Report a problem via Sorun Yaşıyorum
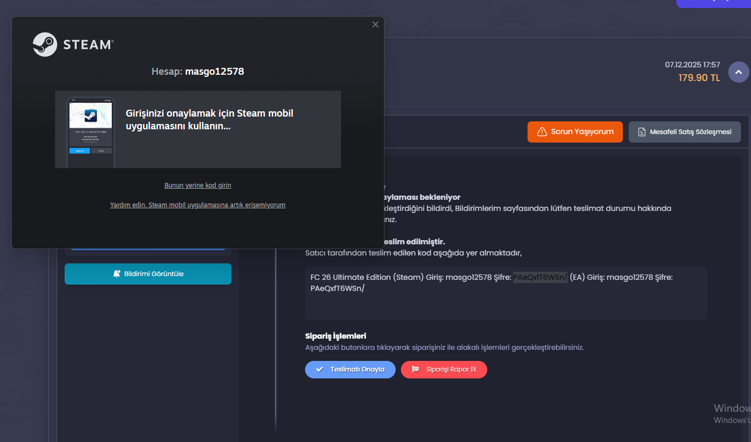The image size is (751, 442). click(x=575, y=132)
